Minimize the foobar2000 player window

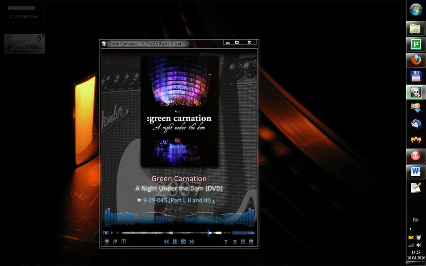[x=228, y=43]
